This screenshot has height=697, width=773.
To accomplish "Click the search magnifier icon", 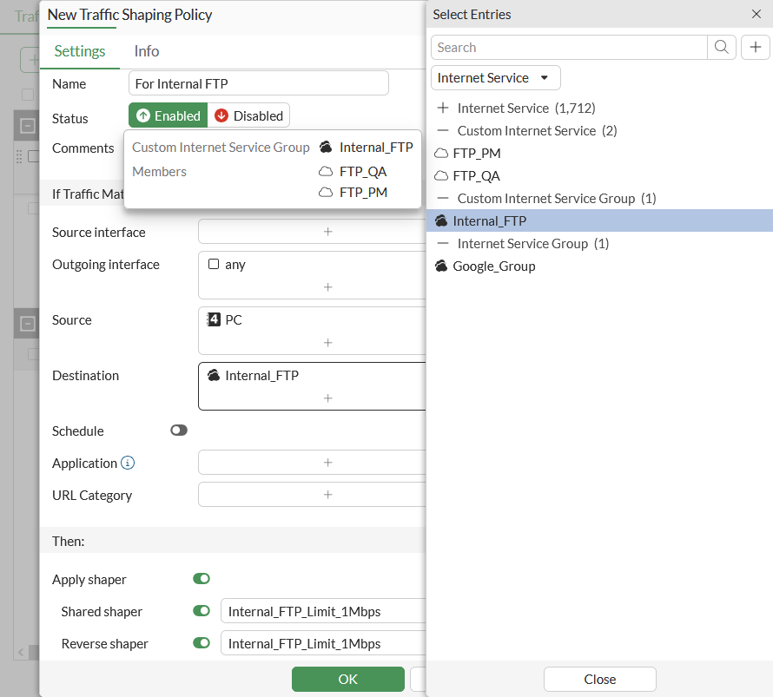I will click(722, 48).
